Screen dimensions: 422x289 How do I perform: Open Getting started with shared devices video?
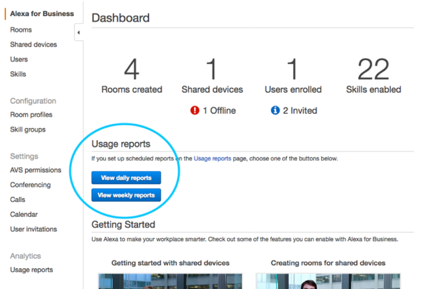[x=170, y=281]
